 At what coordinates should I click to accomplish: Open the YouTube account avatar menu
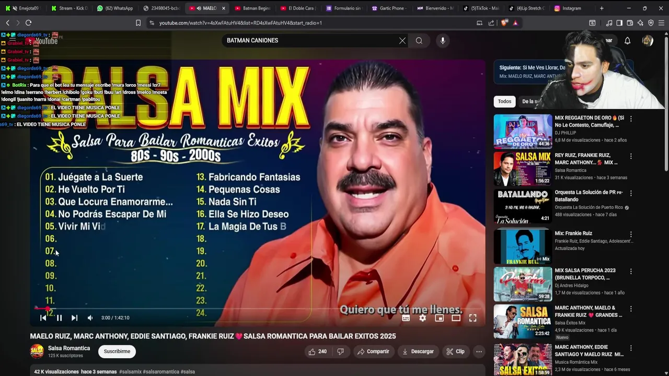(648, 41)
